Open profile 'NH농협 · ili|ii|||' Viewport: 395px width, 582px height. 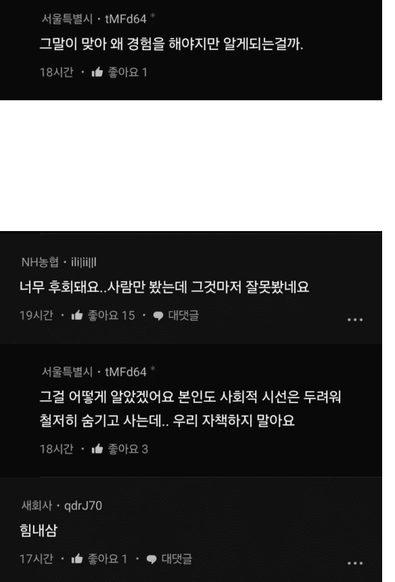click(x=59, y=262)
